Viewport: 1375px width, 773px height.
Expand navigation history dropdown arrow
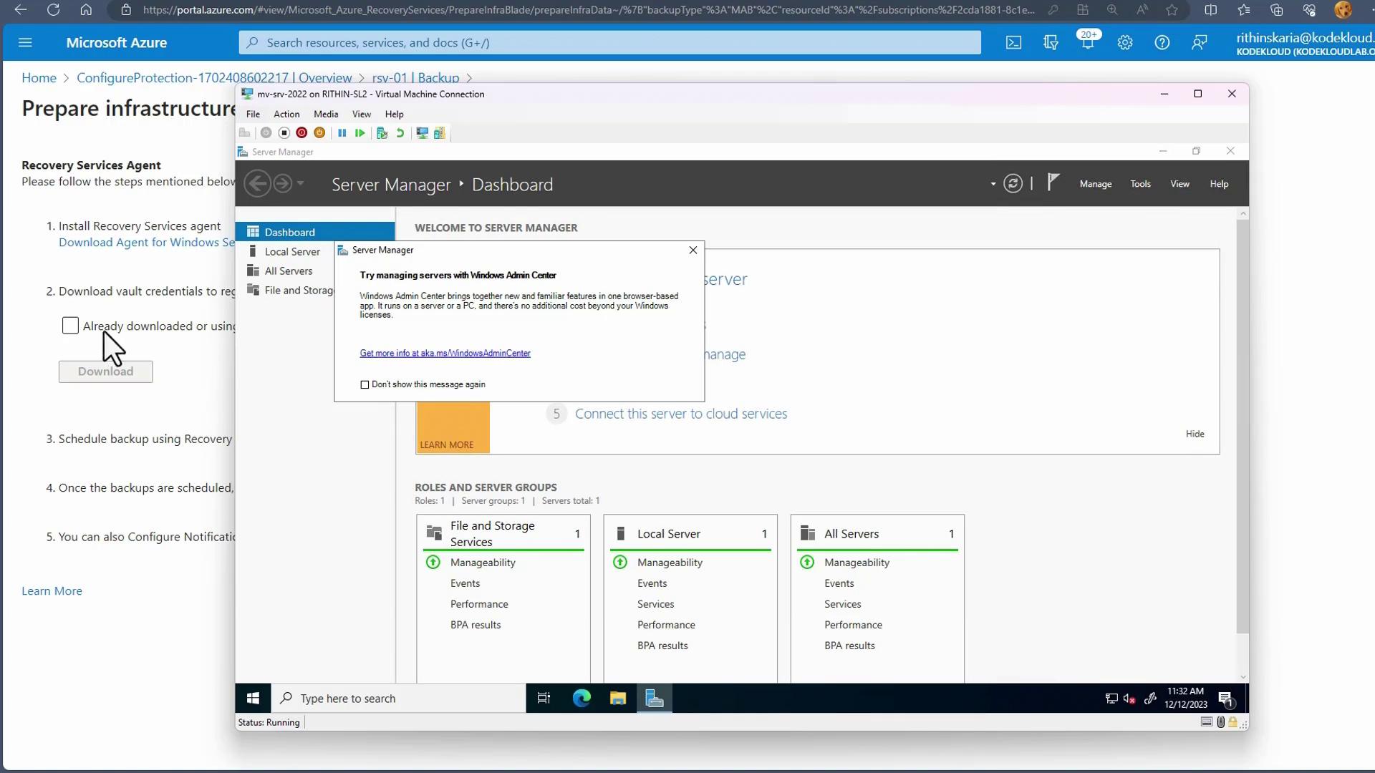(301, 184)
